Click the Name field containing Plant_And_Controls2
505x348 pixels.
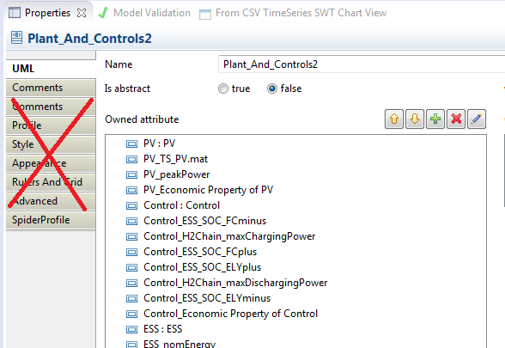(362, 64)
